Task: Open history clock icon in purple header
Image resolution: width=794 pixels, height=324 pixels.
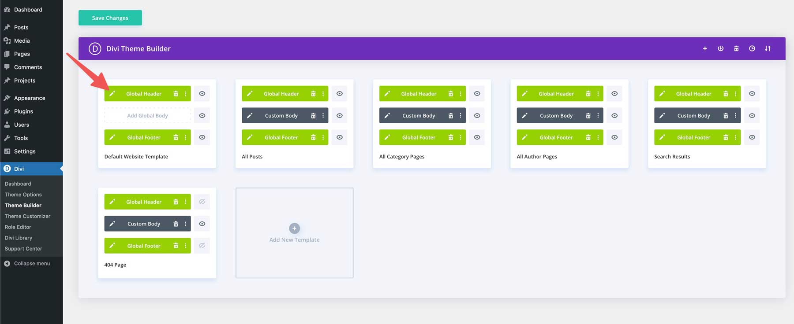Action: click(752, 48)
